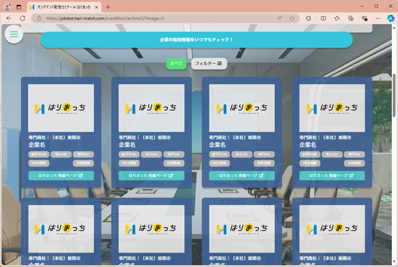Viewport: 398px width, 267px height.
Task: Open the browser profile avatar icon
Action: (x=7, y=7)
